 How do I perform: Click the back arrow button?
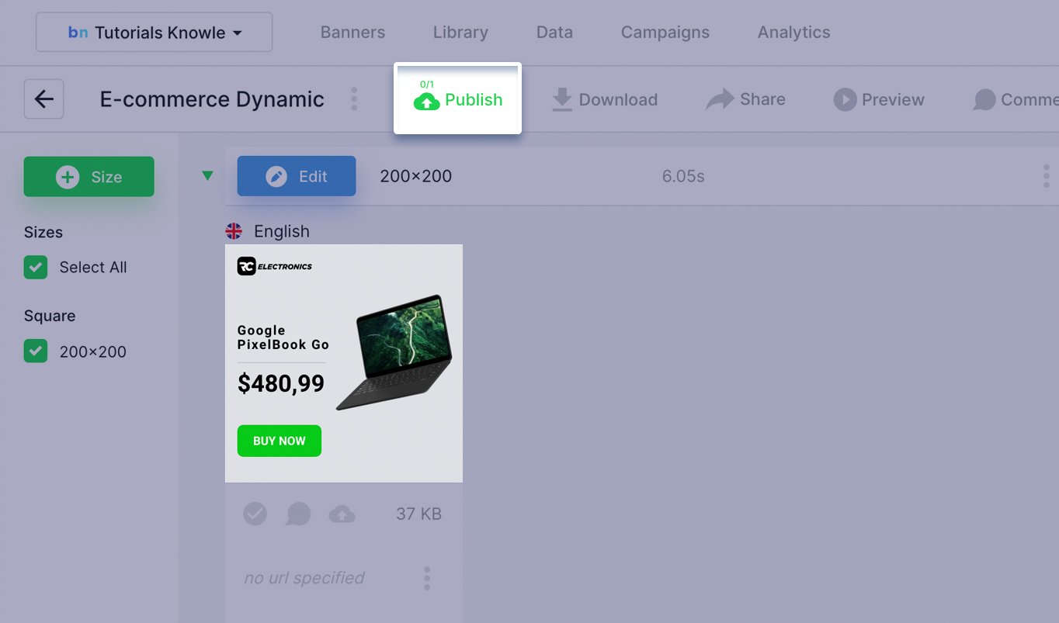43,99
